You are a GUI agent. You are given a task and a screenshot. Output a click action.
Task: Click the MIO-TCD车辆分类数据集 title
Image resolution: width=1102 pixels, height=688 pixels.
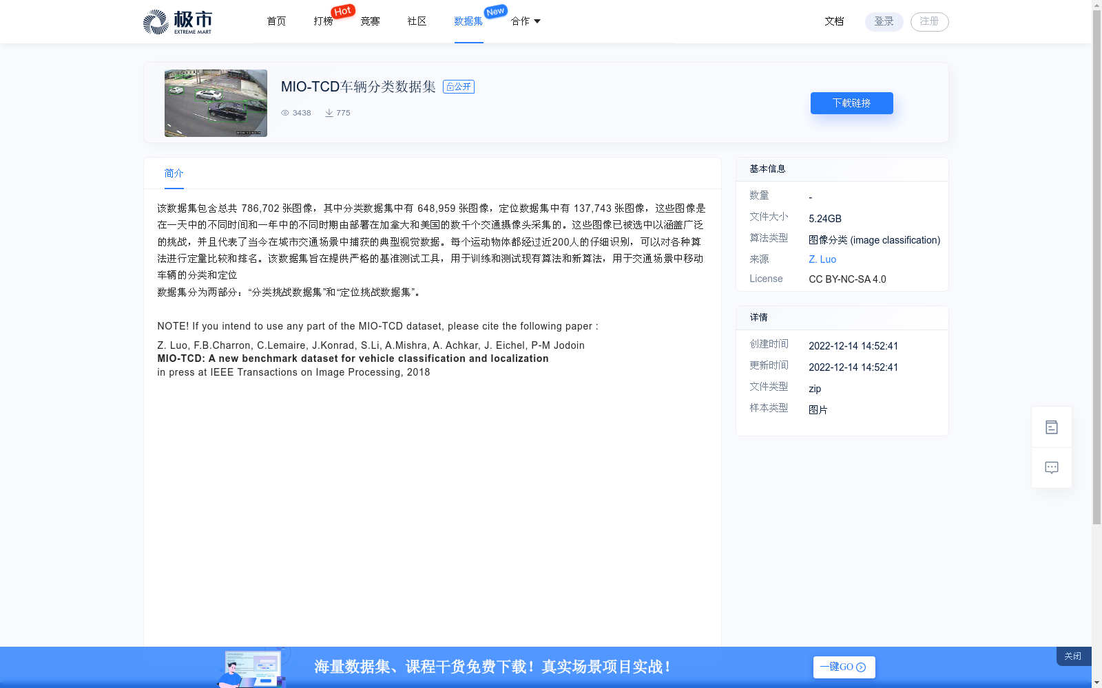pos(358,87)
